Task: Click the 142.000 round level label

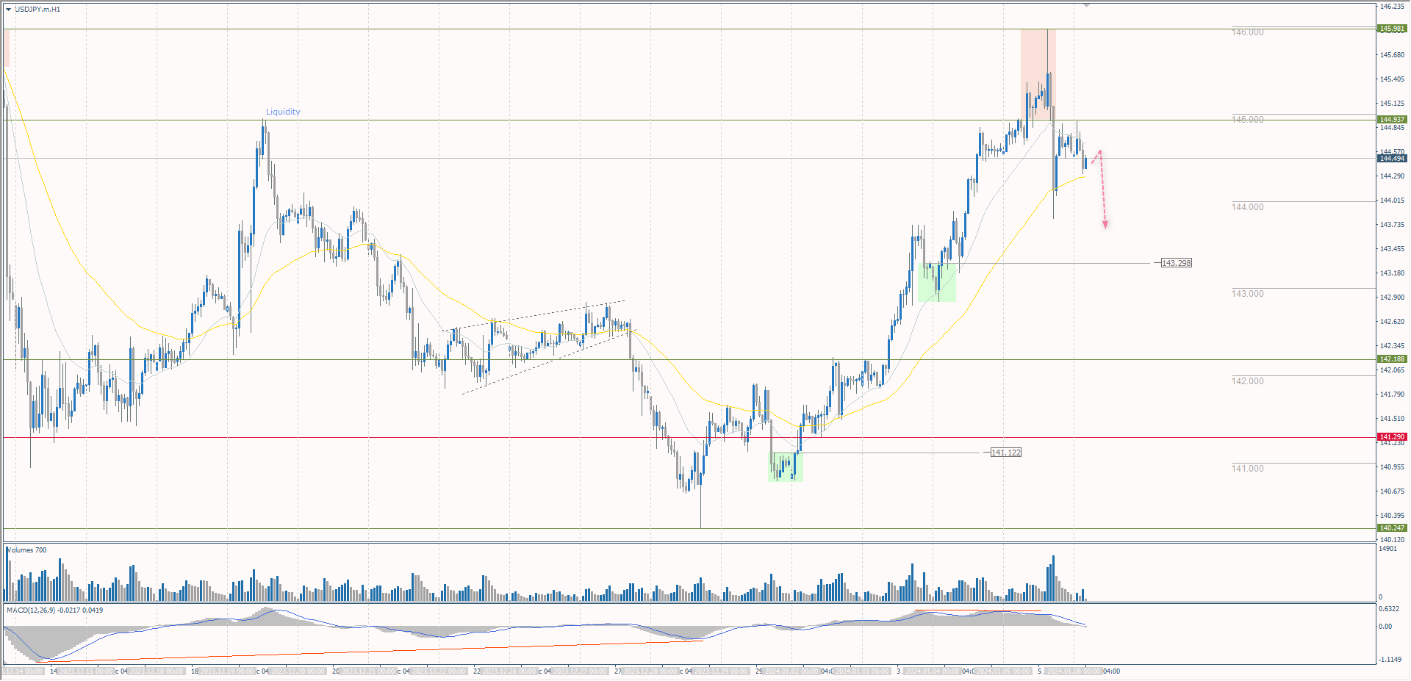Action: coord(1248,381)
